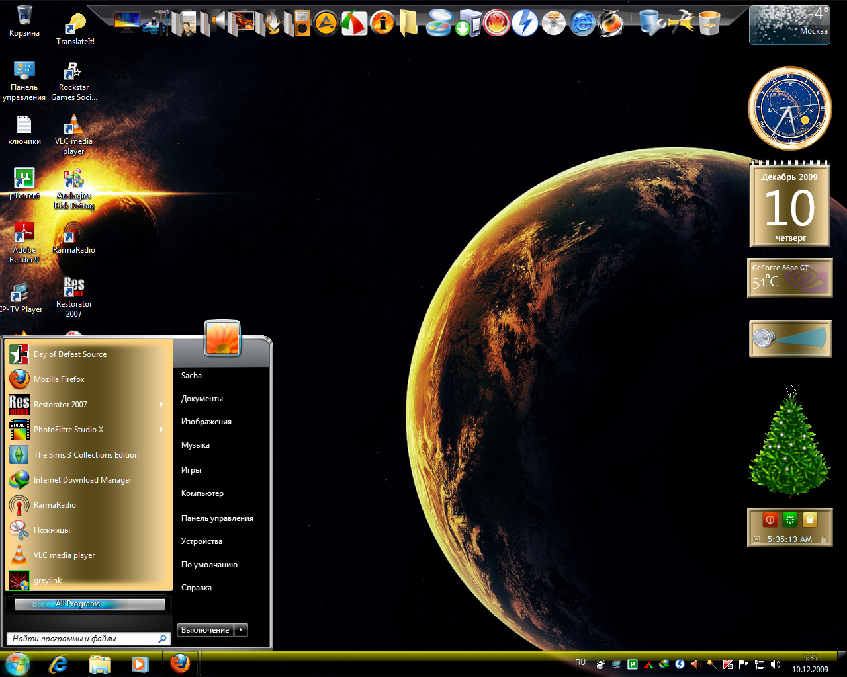
Task: Open Action Center flag in tray
Action: pos(744,664)
